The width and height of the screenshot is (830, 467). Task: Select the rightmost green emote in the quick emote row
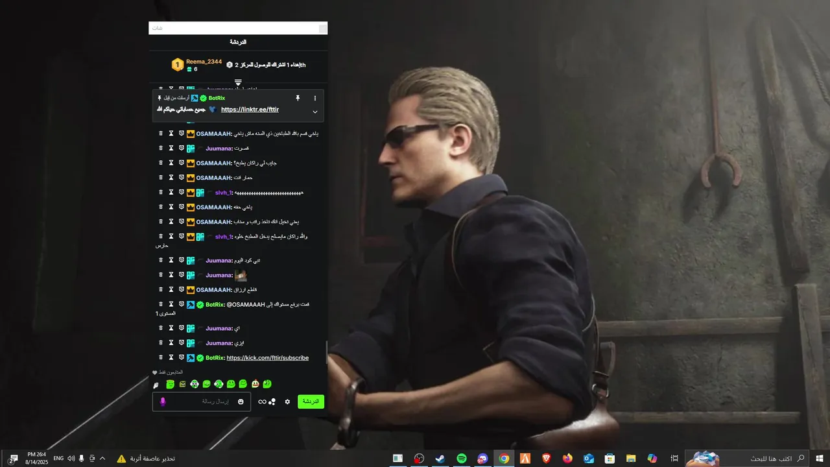pyautogui.click(x=267, y=384)
